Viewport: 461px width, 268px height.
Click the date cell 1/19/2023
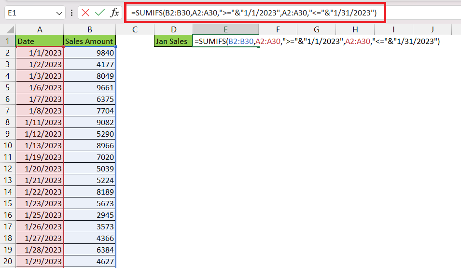click(40, 157)
